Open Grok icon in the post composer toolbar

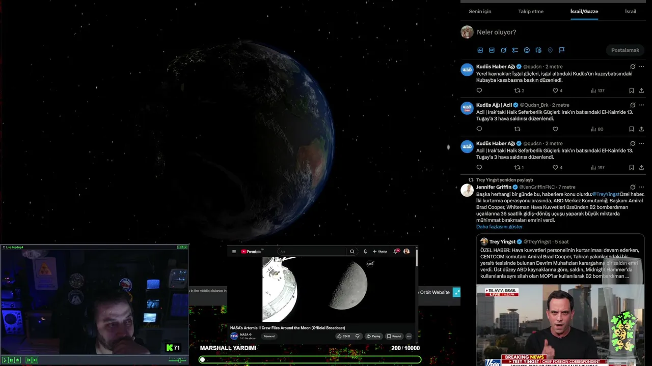[x=503, y=50]
